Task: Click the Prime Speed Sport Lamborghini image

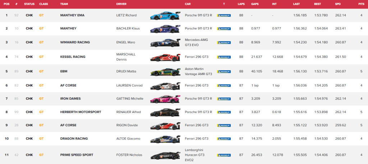Action: (x=165, y=155)
